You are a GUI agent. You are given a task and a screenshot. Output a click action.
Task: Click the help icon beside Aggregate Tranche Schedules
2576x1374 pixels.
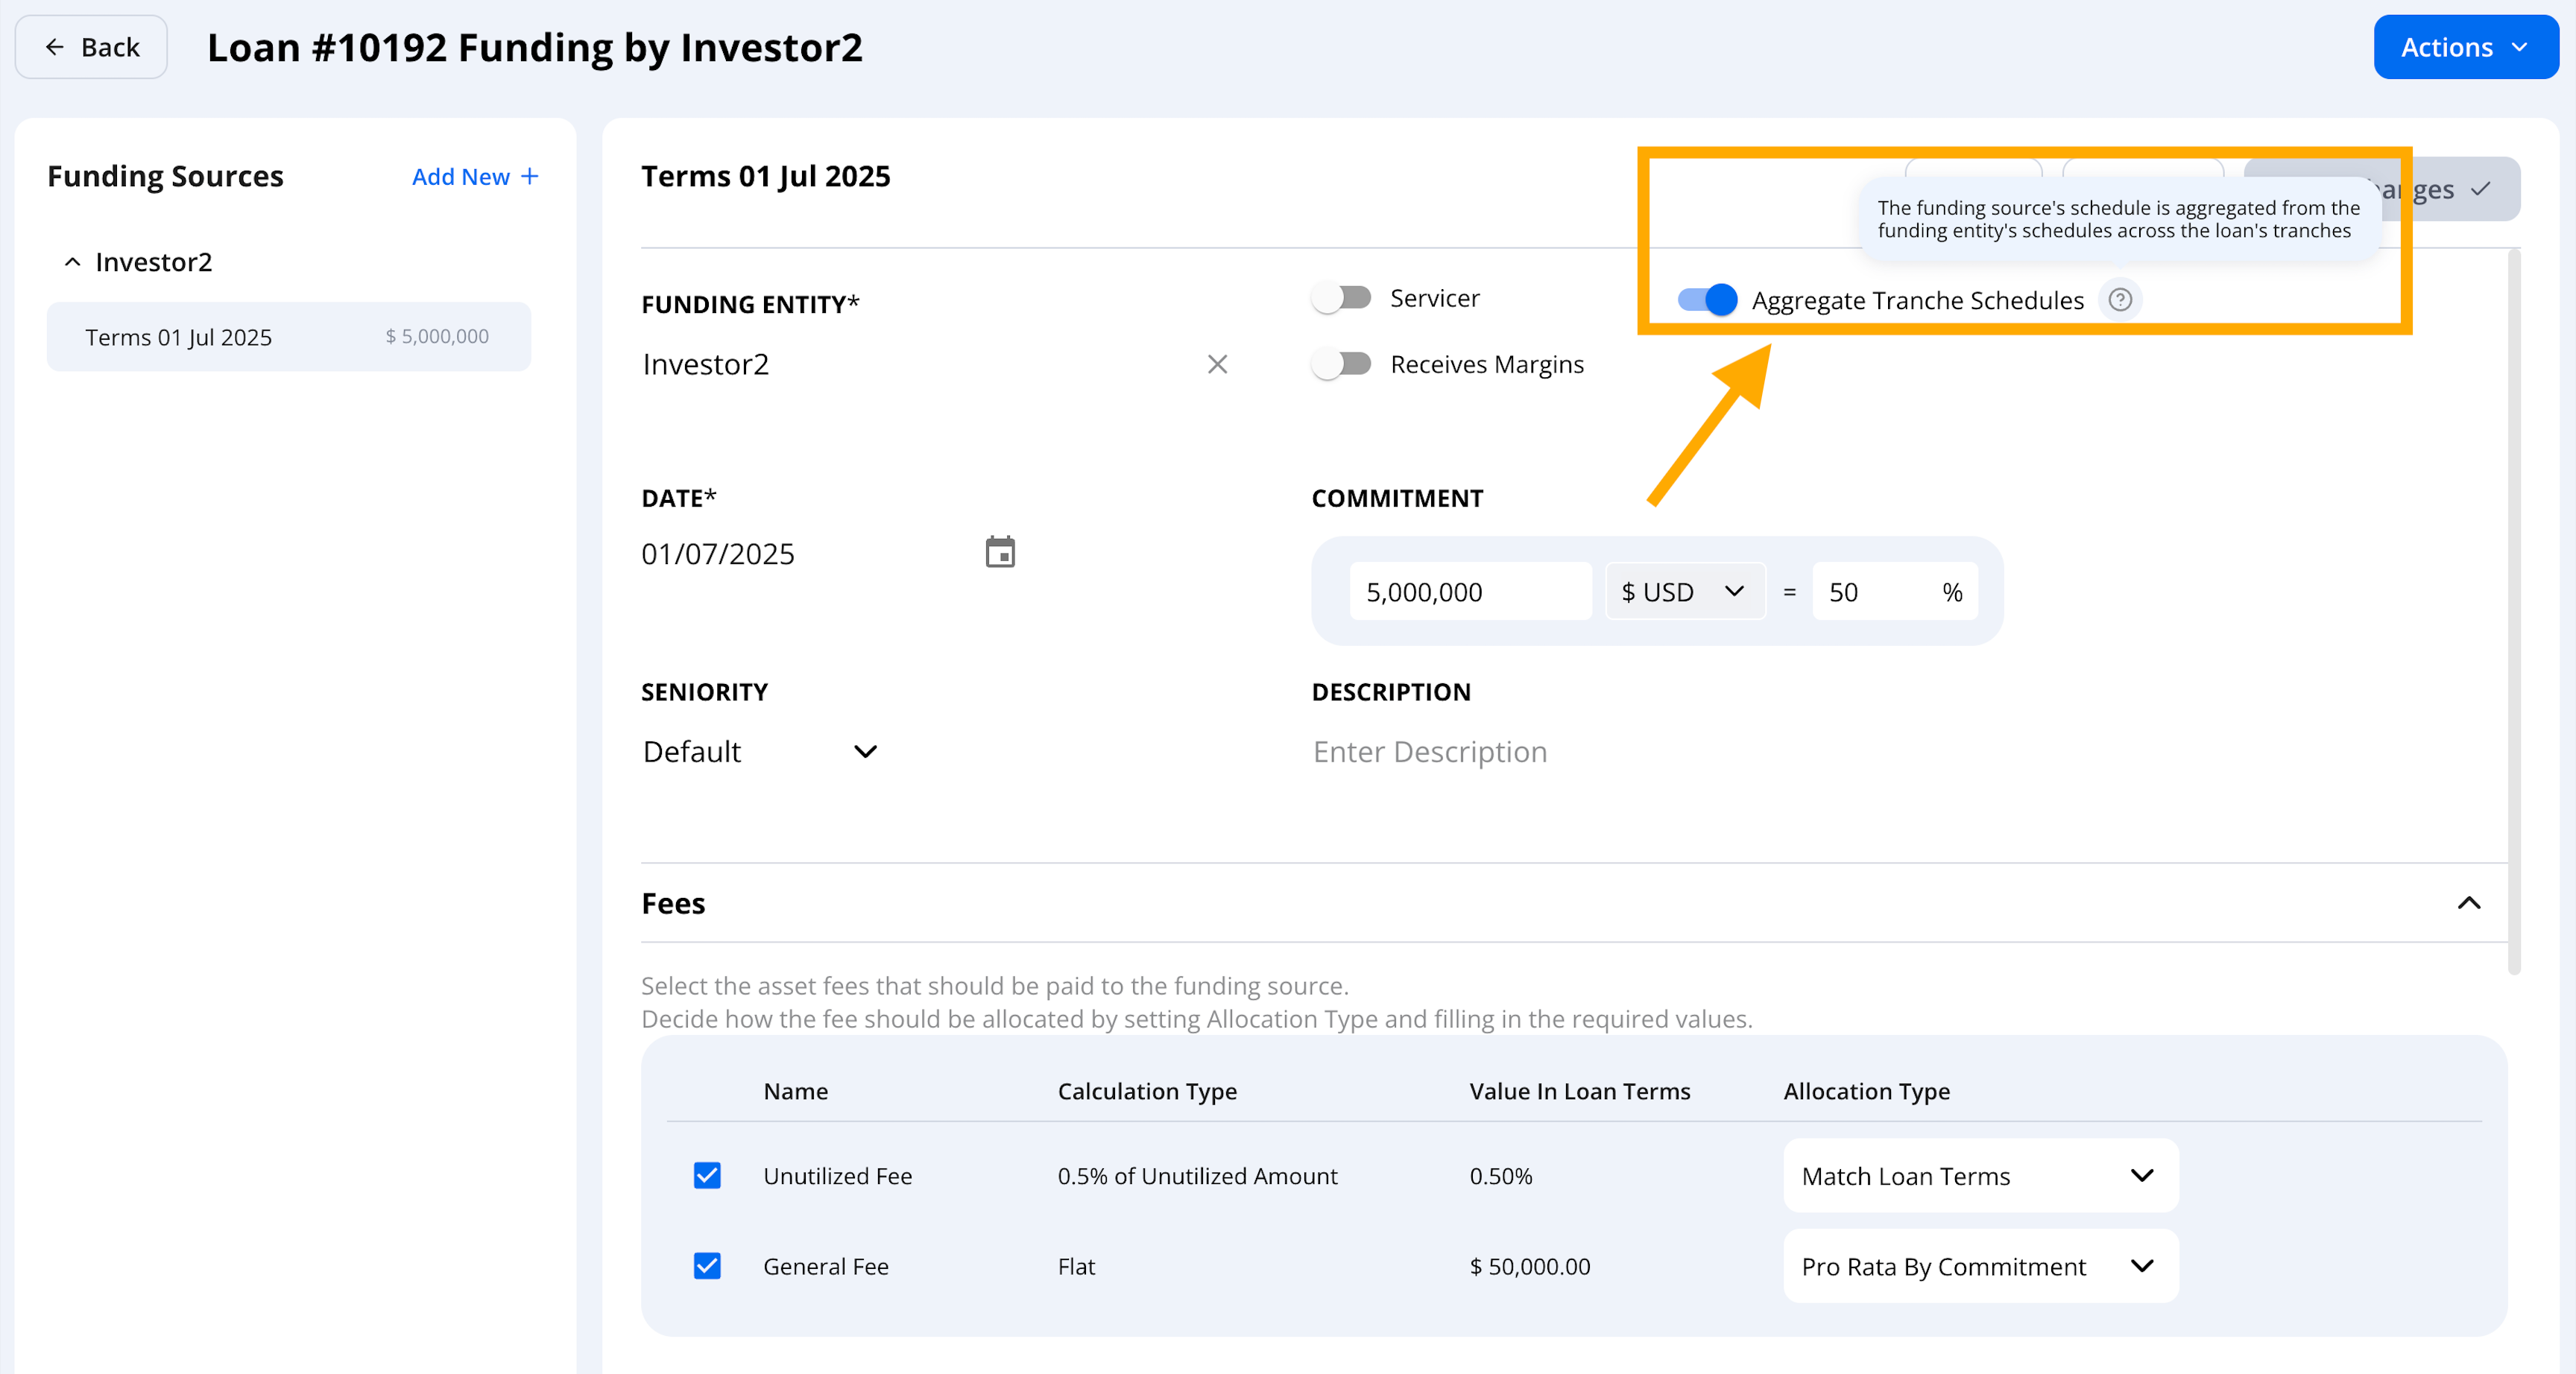(x=2119, y=300)
